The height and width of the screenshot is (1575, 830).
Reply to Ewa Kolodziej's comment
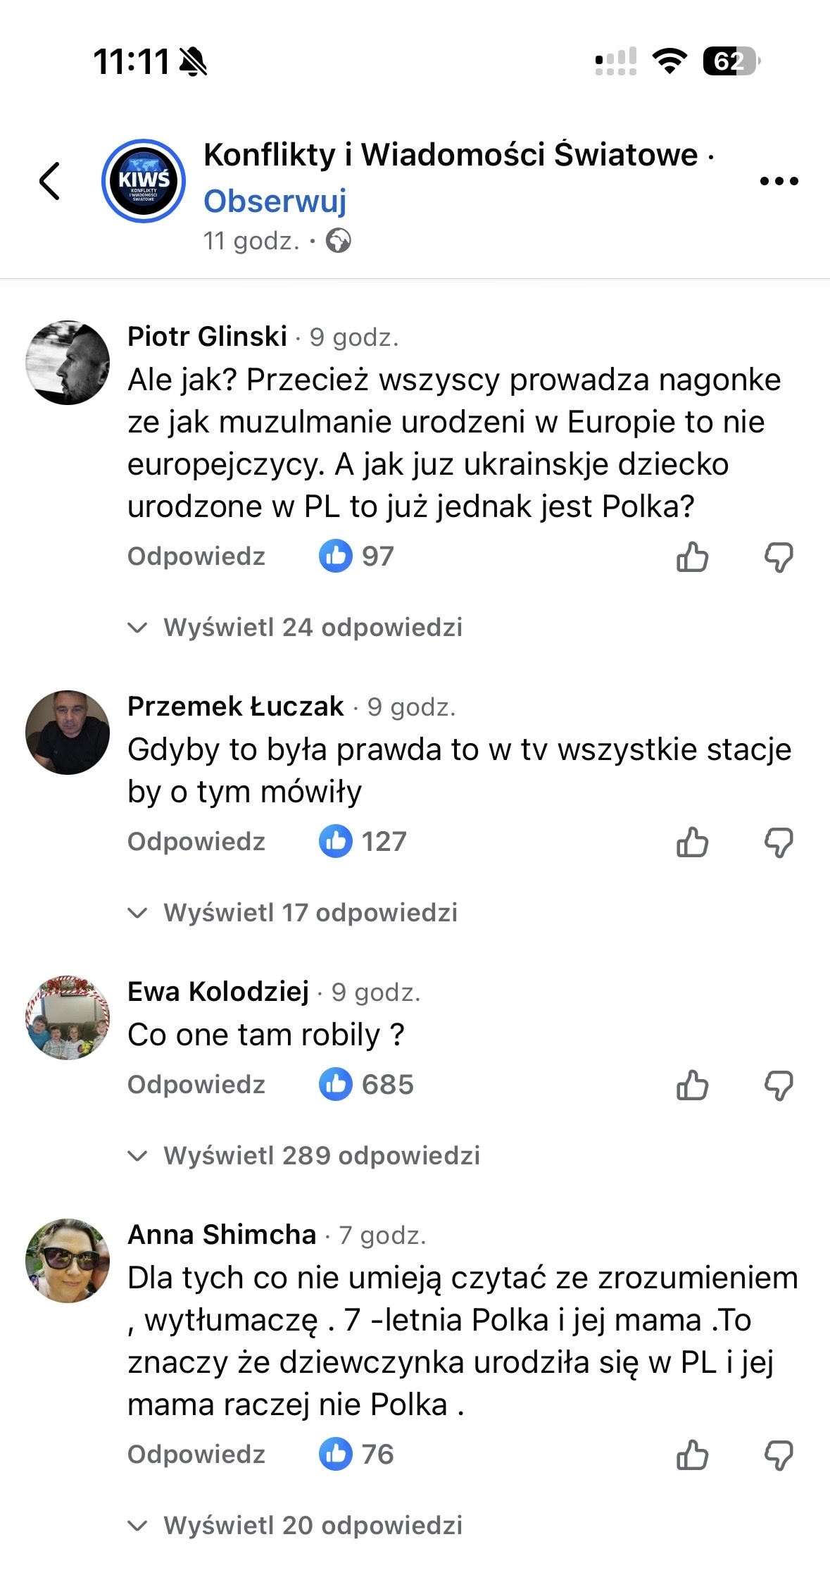click(x=196, y=1085)
